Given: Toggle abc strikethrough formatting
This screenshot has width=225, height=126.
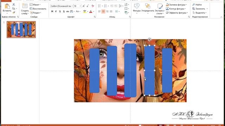Looking at the screenshot, I should pos(67,12).
